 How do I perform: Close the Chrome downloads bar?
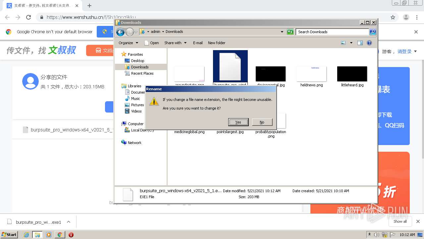click(418, 221)
